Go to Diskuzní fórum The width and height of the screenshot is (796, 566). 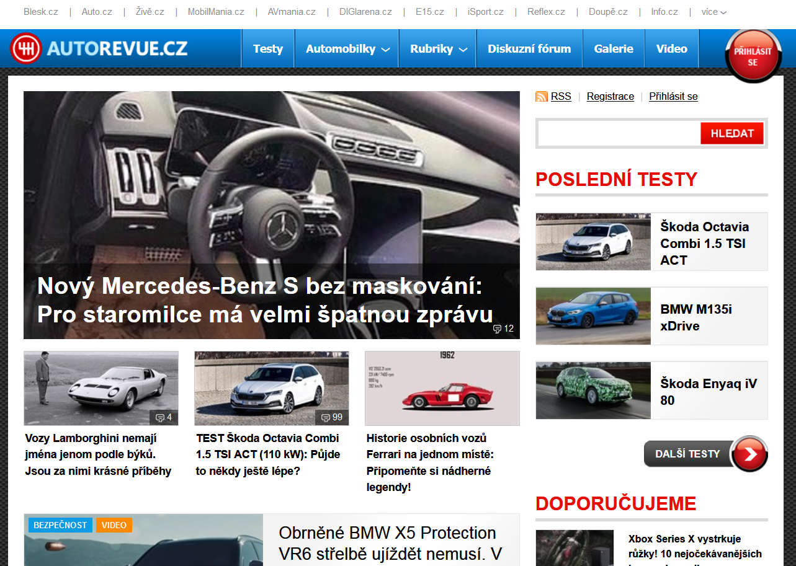[x=529, y=48]
